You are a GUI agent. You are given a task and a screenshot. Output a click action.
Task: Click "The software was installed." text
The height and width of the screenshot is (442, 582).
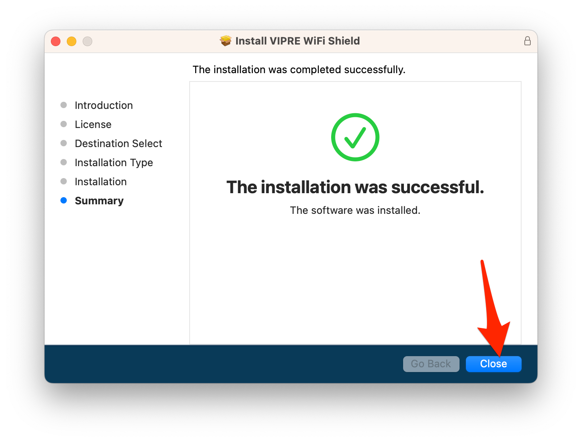(355, 210)
